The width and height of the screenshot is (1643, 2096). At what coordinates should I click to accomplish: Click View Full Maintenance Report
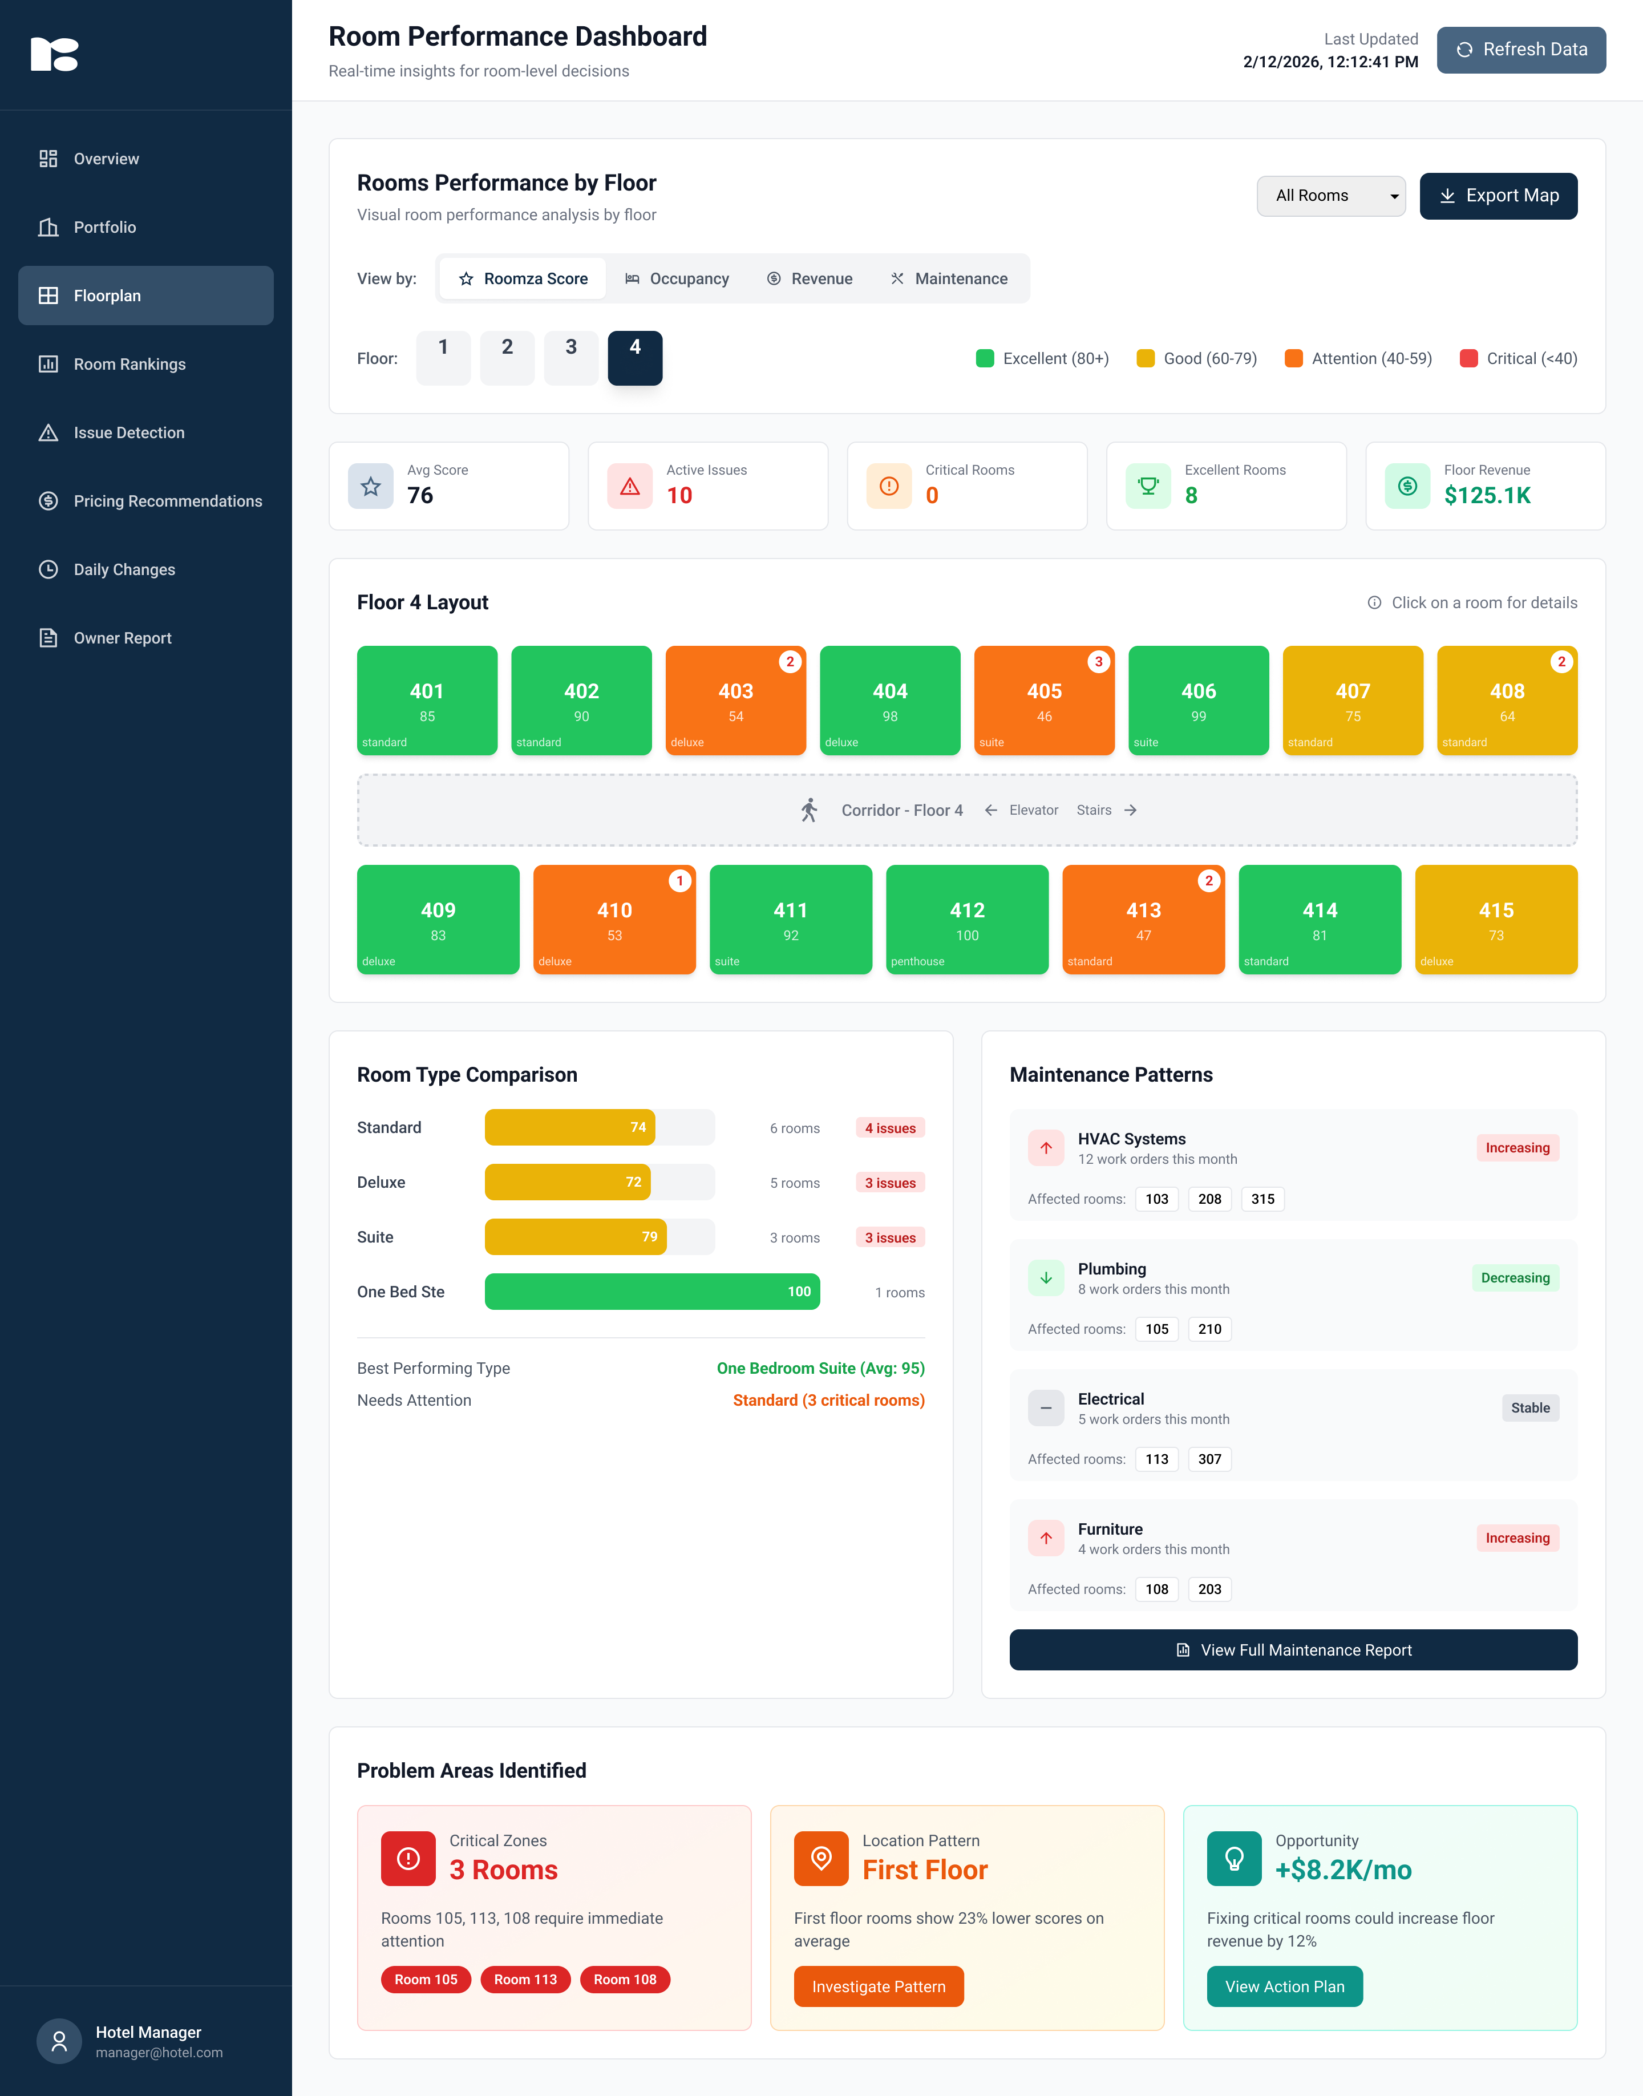[1293, 1650]
